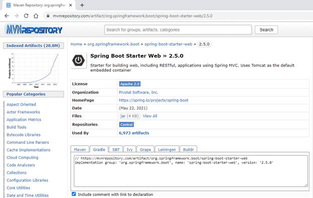The height and width of the screenshot is (198, 313).
Task: Download the jar (4 KB) file
Action: pos(129,116)
